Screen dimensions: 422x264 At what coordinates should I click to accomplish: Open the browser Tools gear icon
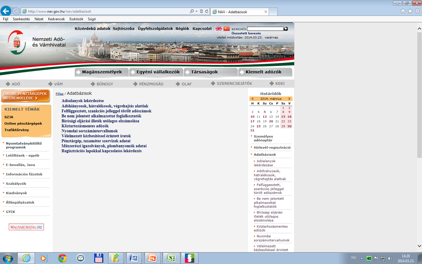417,11
